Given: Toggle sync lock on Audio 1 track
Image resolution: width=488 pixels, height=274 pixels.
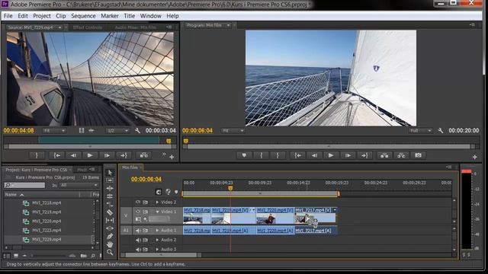Looking at the screenshot, I should click(145, 231).
